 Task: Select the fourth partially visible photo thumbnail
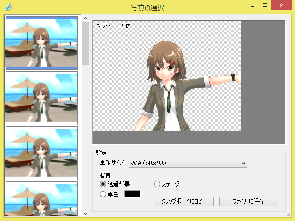pyautogui.click(x=41, y=199)
